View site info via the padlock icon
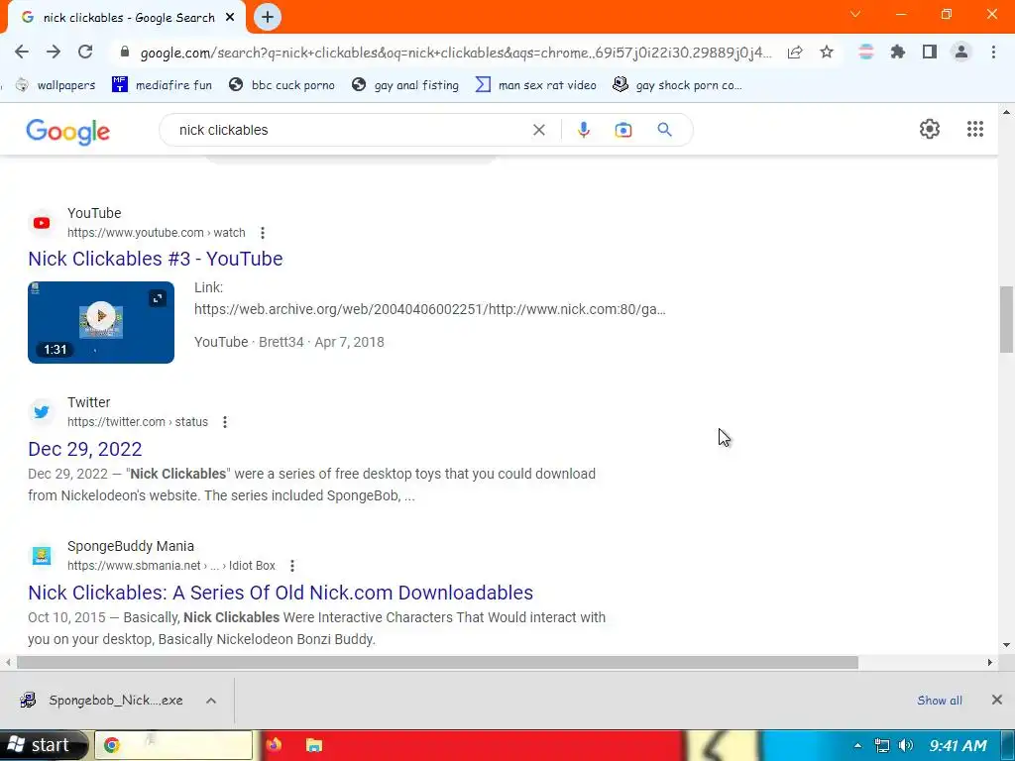This screenshot has width=1015, height=761. tap(125, 52)
